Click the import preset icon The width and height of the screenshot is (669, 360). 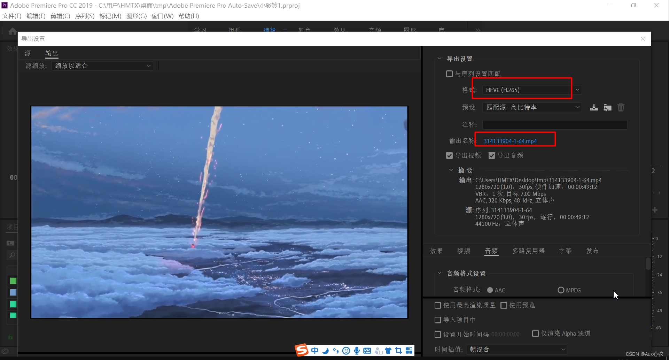click(x=607, y=107)
